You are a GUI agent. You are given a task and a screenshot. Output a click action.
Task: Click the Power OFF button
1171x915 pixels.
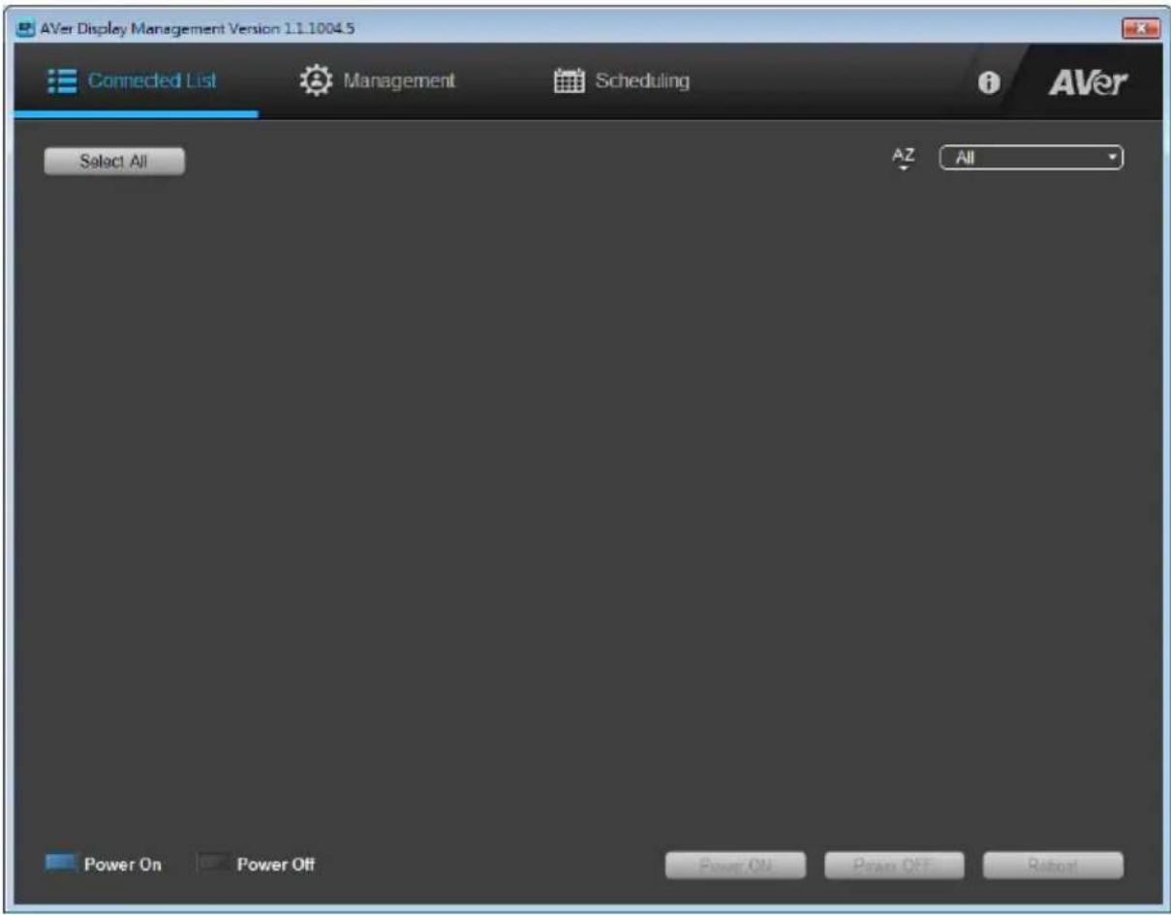894,866
